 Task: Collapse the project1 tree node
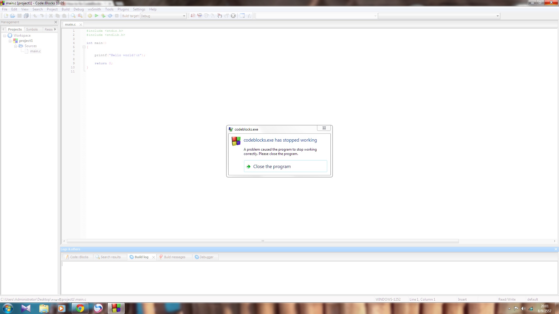[x=10, y=41]
